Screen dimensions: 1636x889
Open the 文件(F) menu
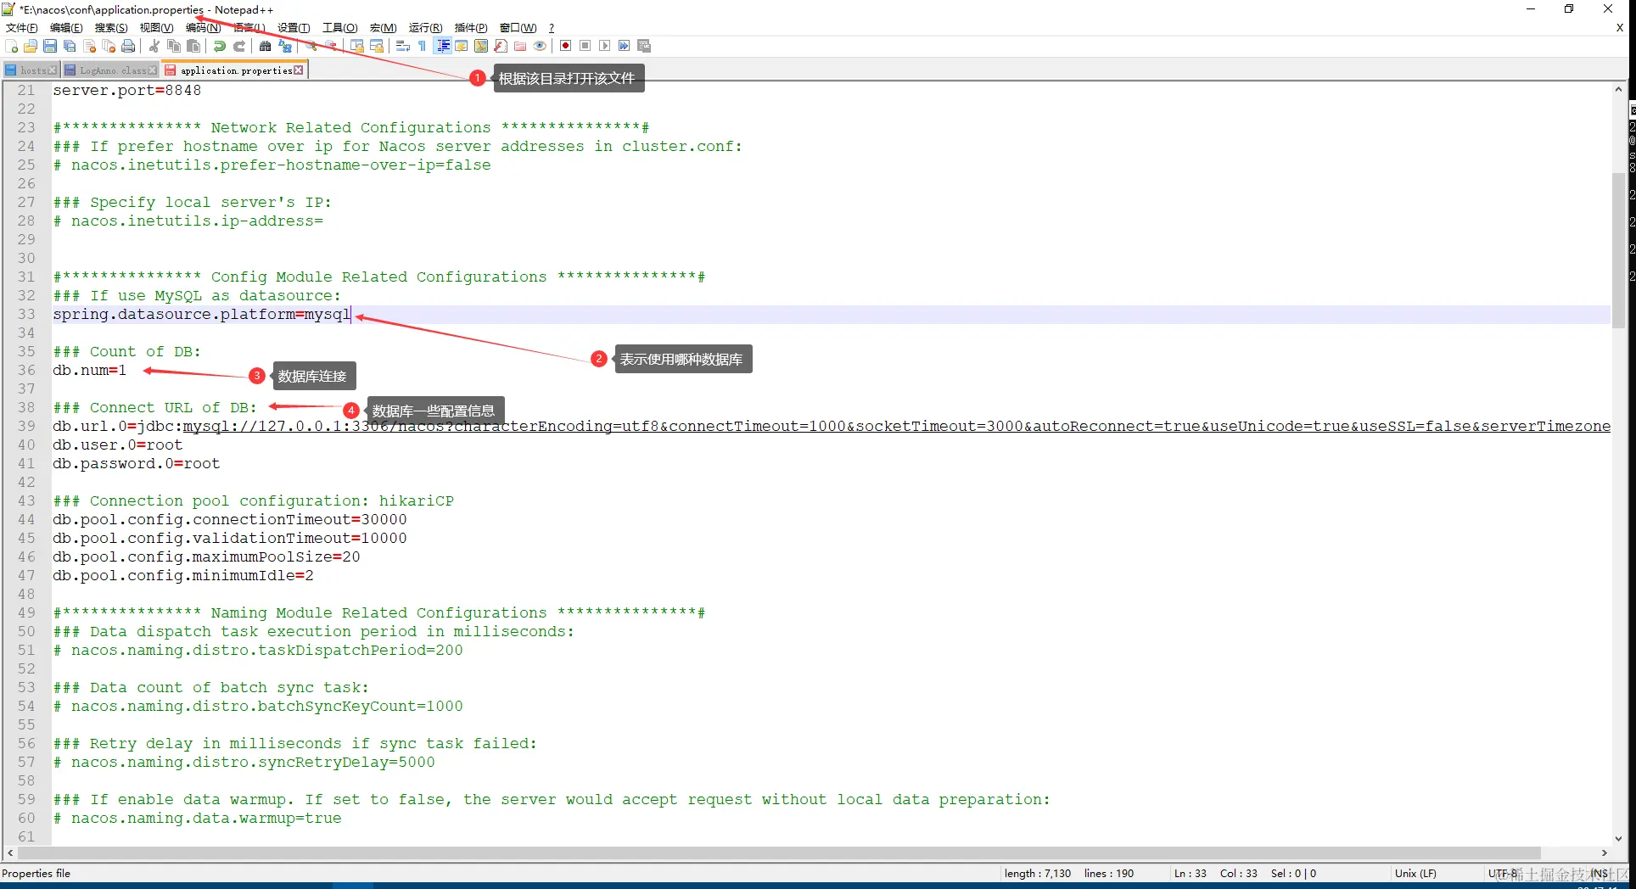coord(22,28)
